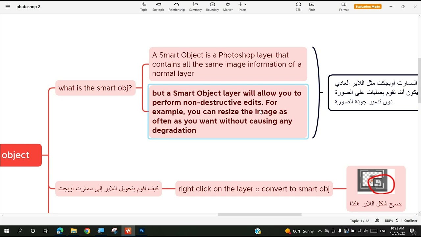The image size is (421, 237).
Task: Add a Summary bracket
Action: 195,7
